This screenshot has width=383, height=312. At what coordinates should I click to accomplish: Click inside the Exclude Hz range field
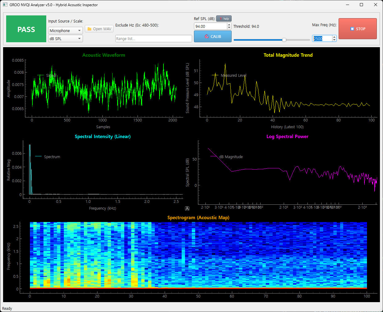point(153,39)
